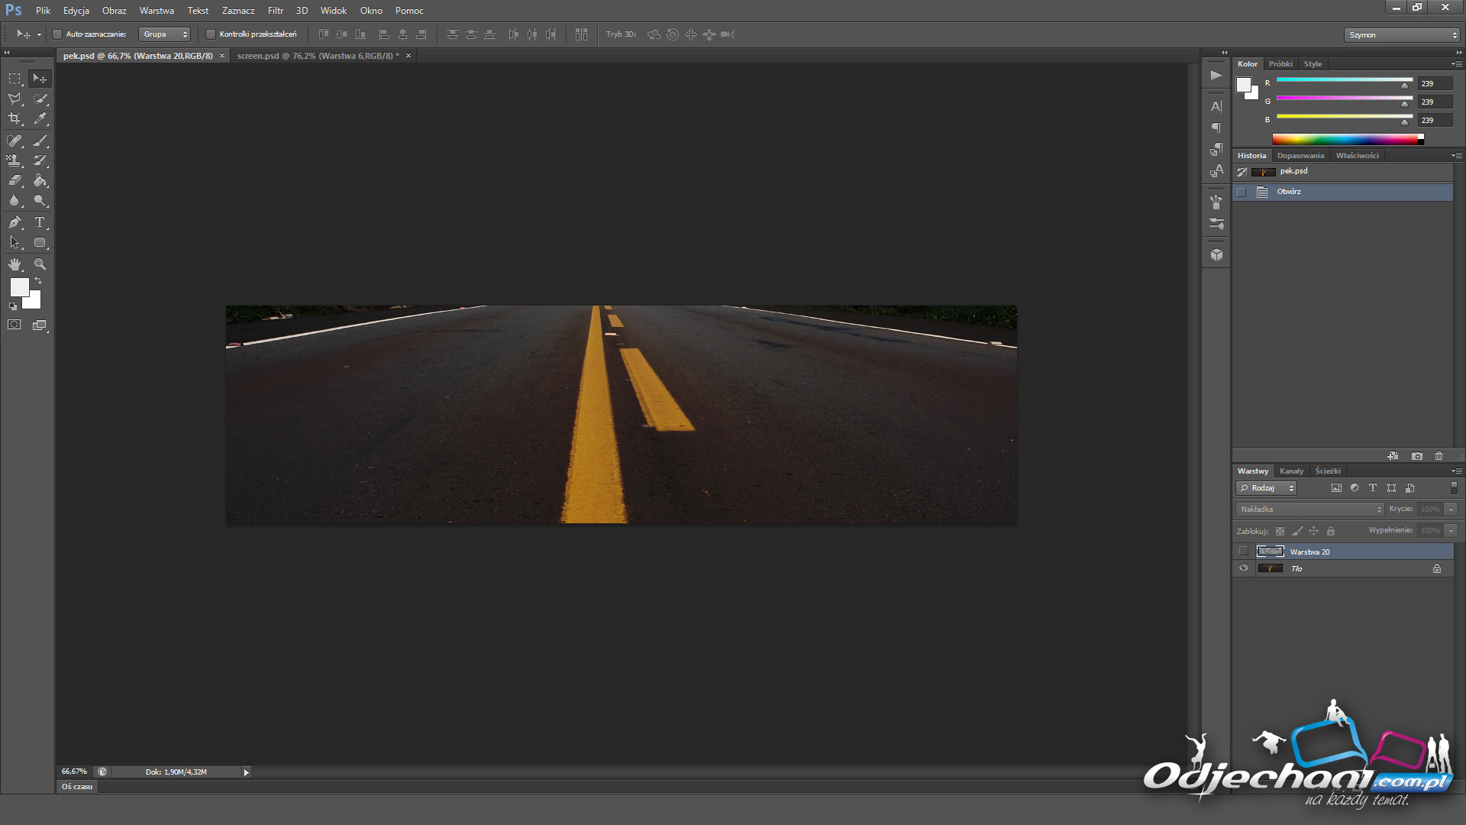
Task: Select the Quick Selection tool
Action: coord(40,99)
